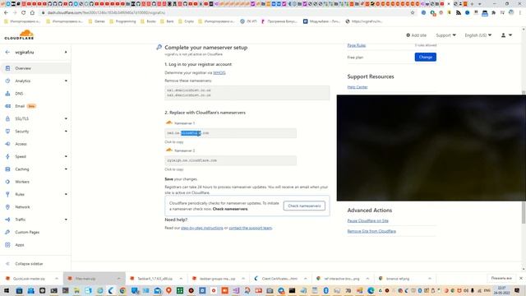Expand the Traffic submenu arrow
This screenshot has height=296, width=526.
(66, 220)
